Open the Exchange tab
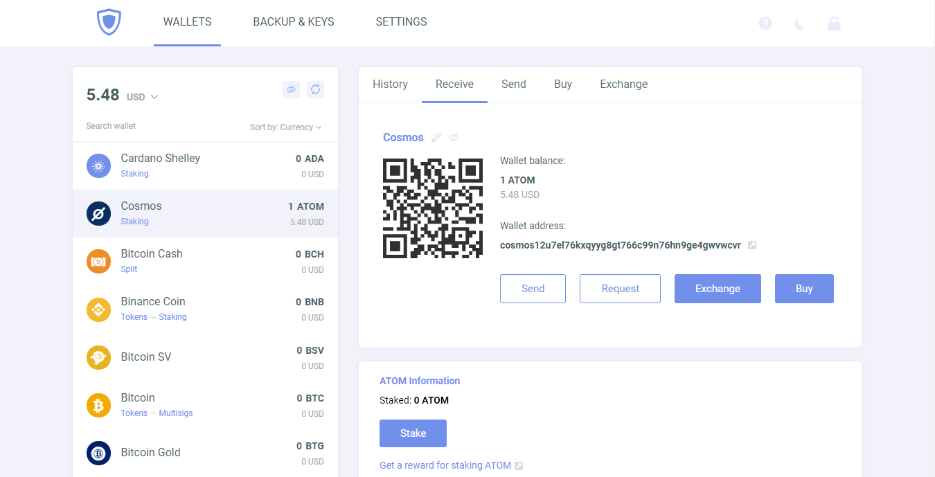The height and width of the screenshot is (477, 935). point(624,84)
